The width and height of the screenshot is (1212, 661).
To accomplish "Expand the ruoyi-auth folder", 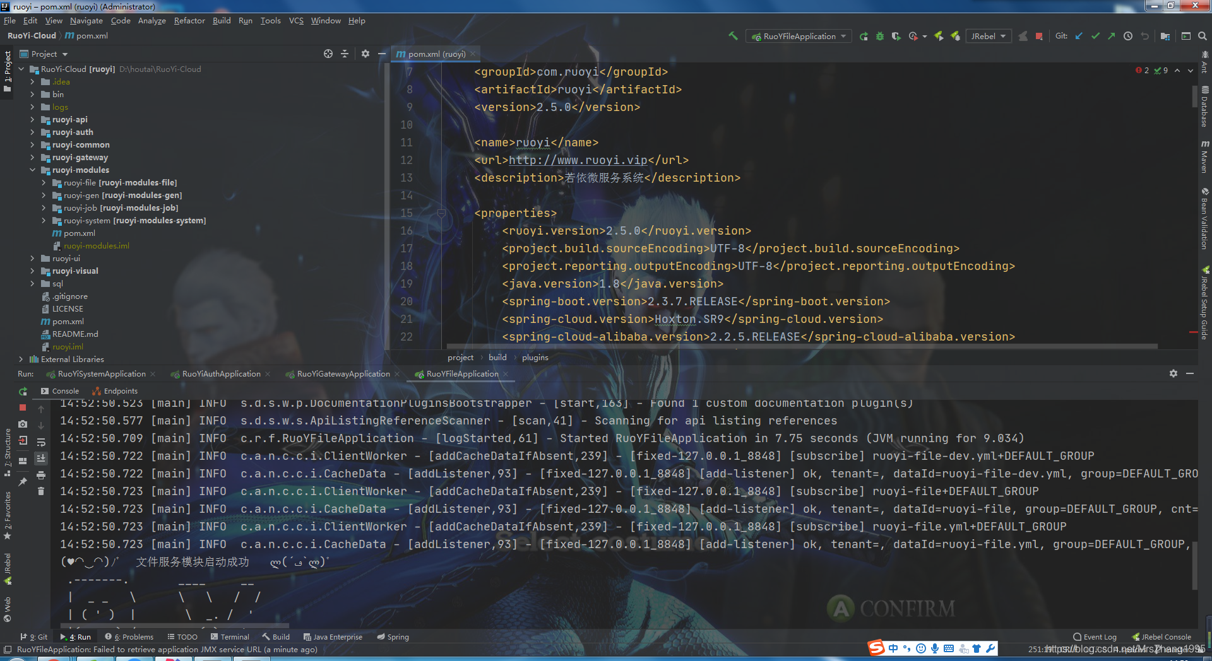I will 33,132.
